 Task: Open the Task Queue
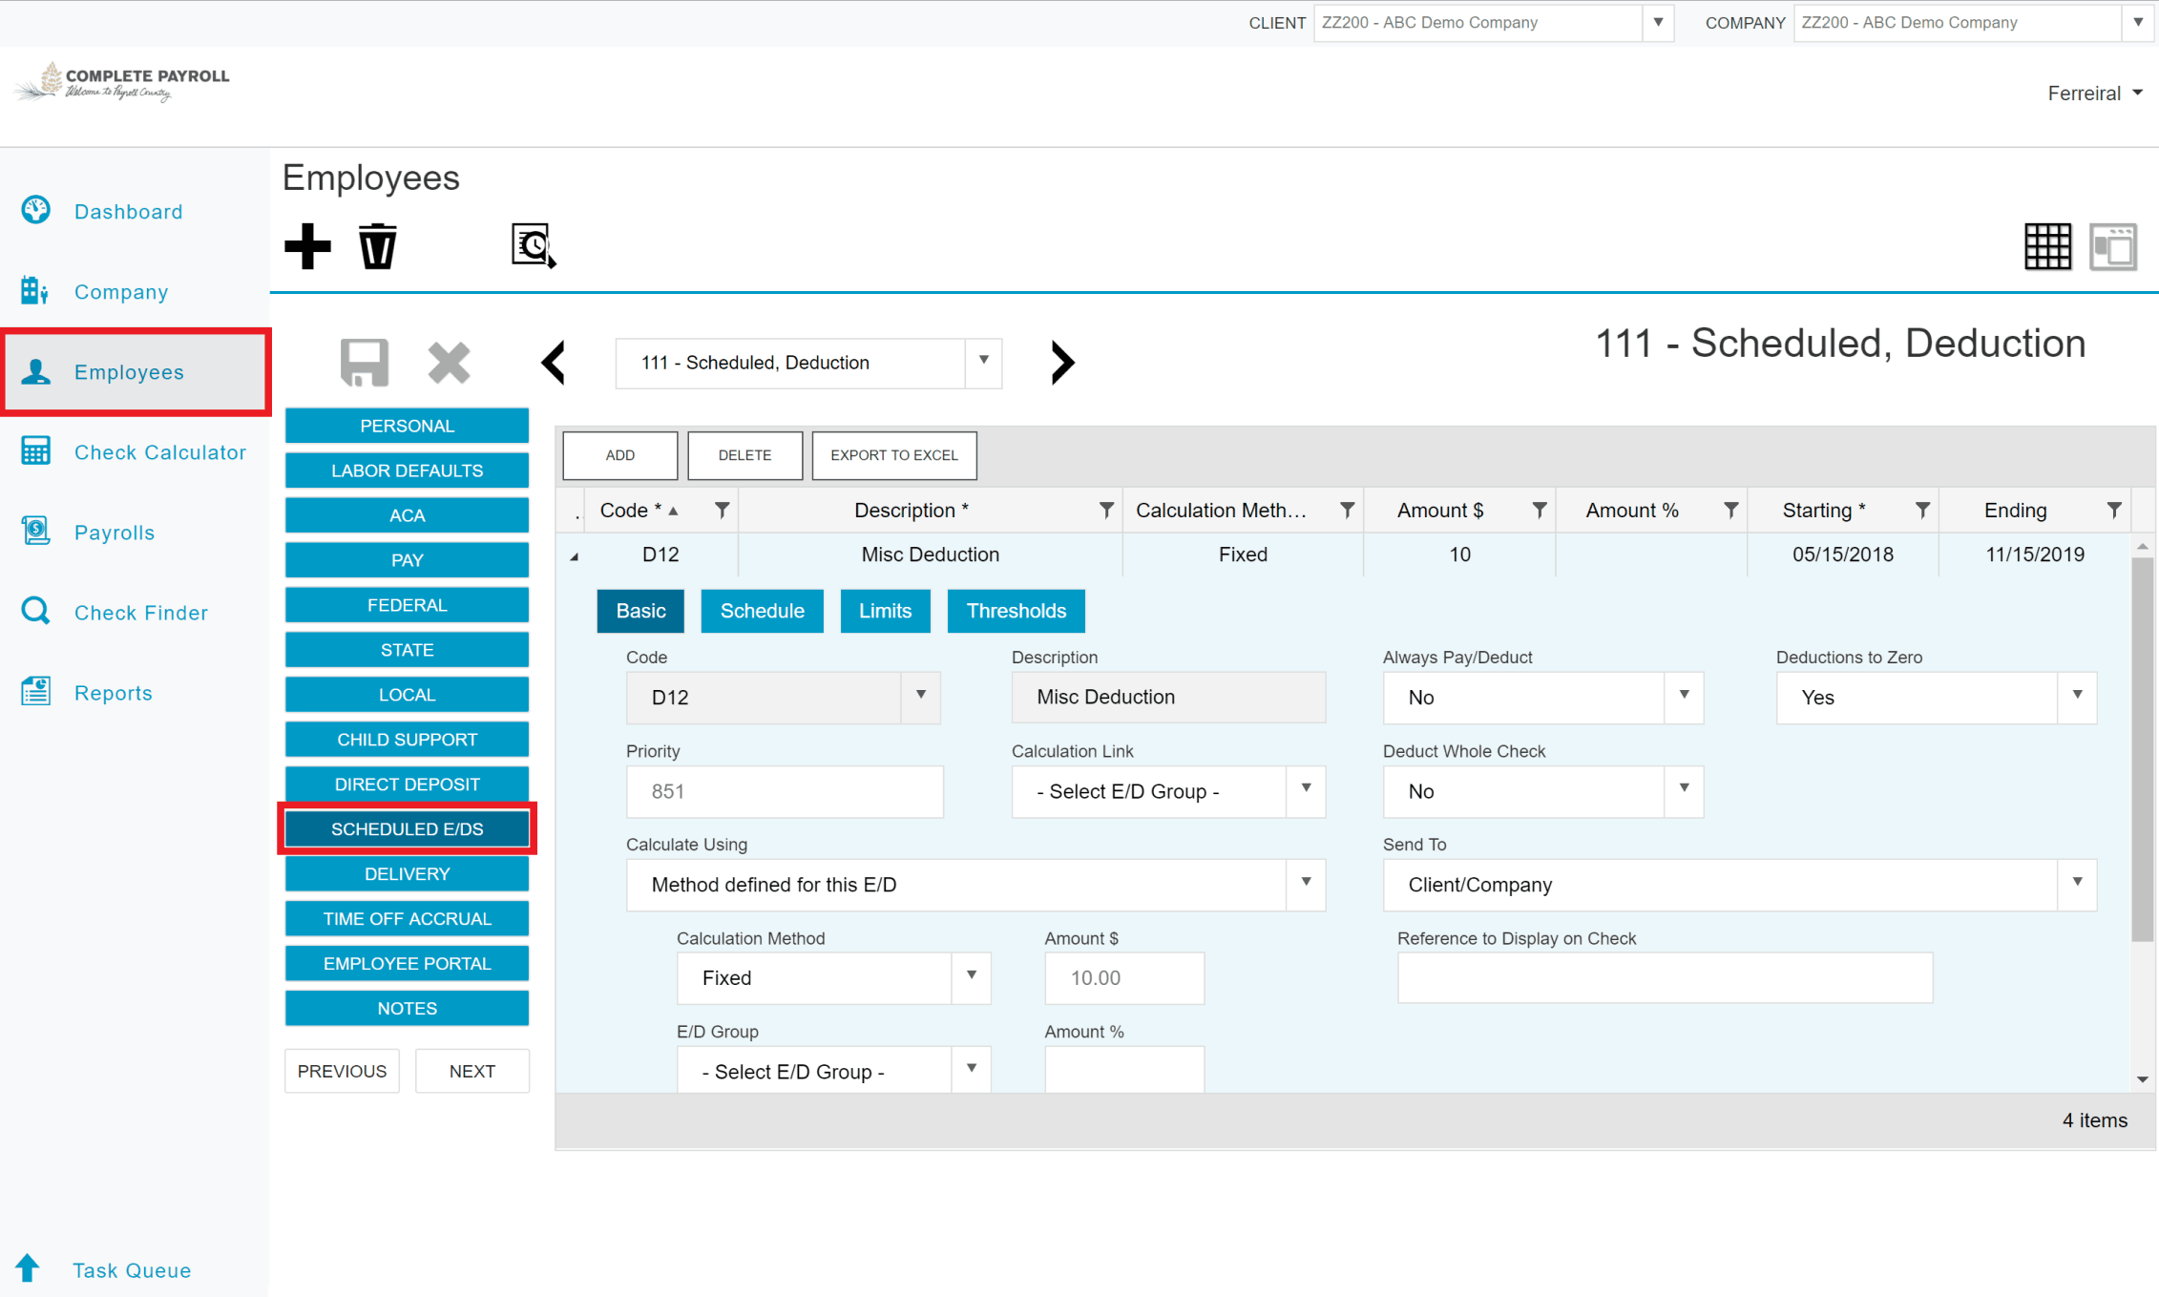point(131,1269)
